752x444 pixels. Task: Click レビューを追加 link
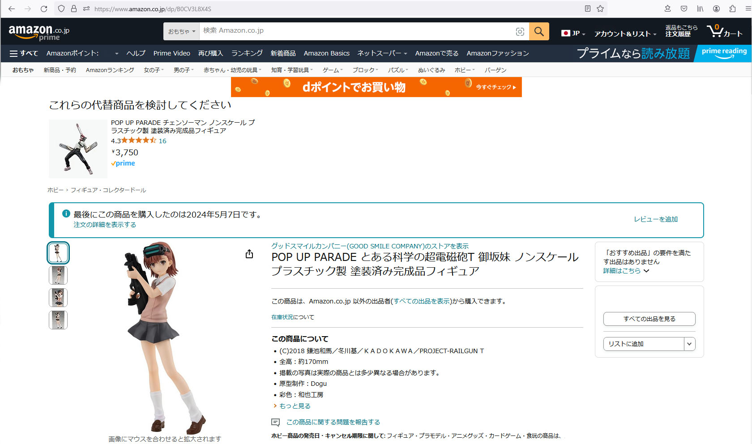pyautogui.click(x=656, y=219)
